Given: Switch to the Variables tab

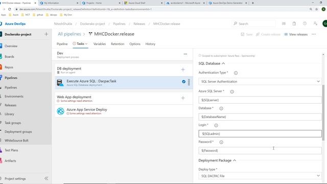Looking at the screenshot, I should [100, 44].
